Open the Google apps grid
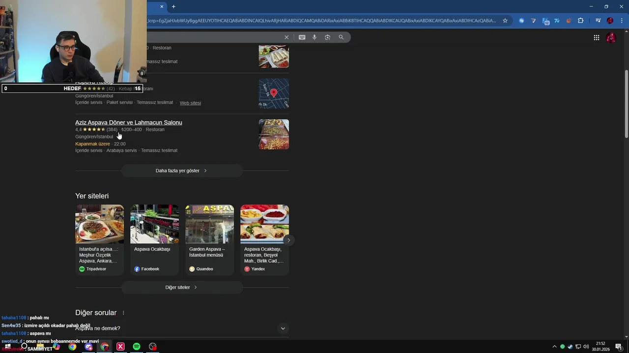The height and width of the screenshot is (353, 629). tap(596, 38)
